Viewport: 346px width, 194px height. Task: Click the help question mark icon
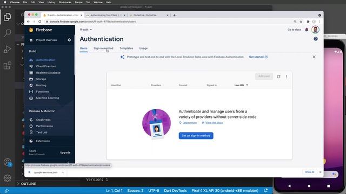pos(316,39)
